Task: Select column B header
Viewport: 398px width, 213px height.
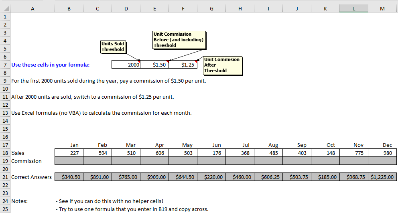Action: point(69,9)
